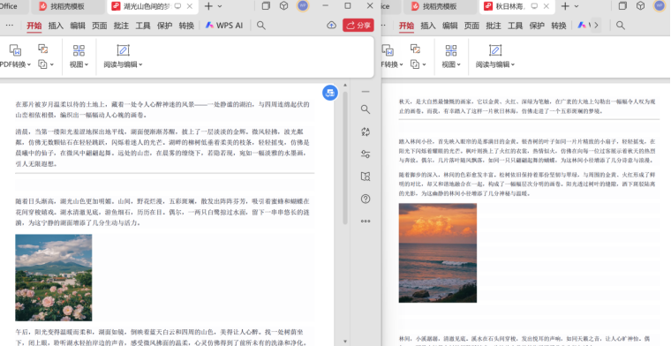The height and width of the screenshot is (346, 671).
Task: Open window-management icon in right title bar
Action: (622, 6)
